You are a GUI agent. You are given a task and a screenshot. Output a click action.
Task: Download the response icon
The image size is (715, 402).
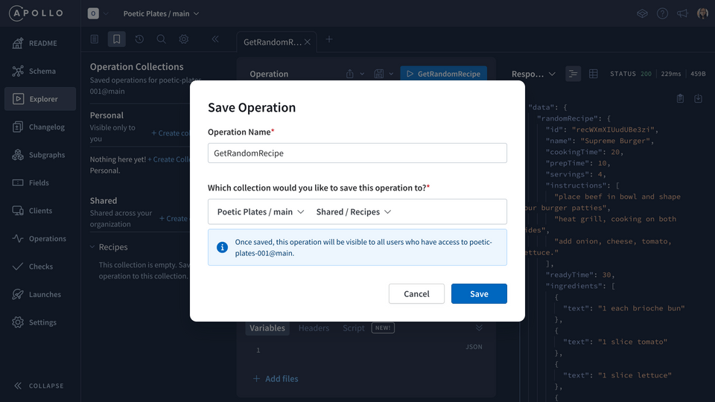point(698,98)
